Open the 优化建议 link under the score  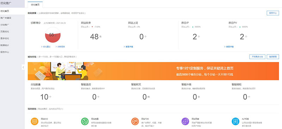tap(46, 47)
